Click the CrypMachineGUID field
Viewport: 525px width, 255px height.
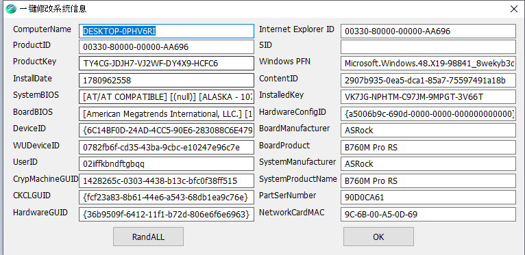click(x=167, y=180)
